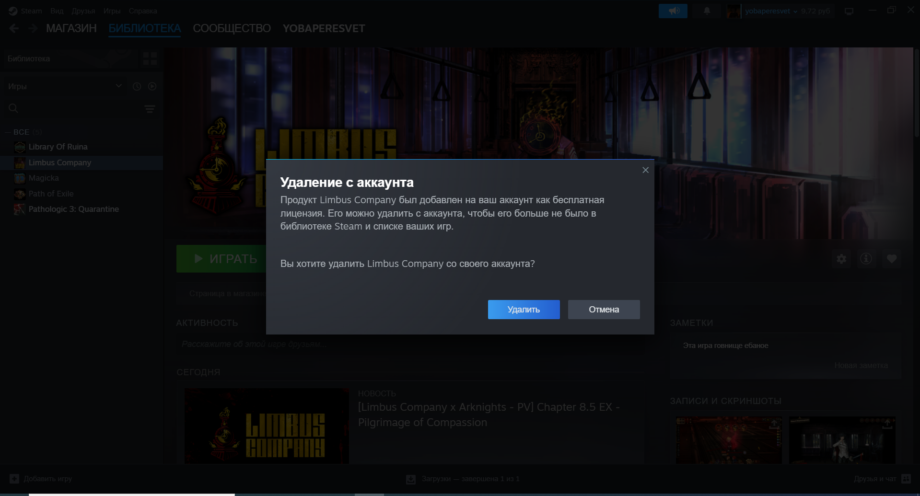The width and height of the screenshot is (920, 496).
Task: Create a note with Новая заметка
Action: click(x=861, y=365)
